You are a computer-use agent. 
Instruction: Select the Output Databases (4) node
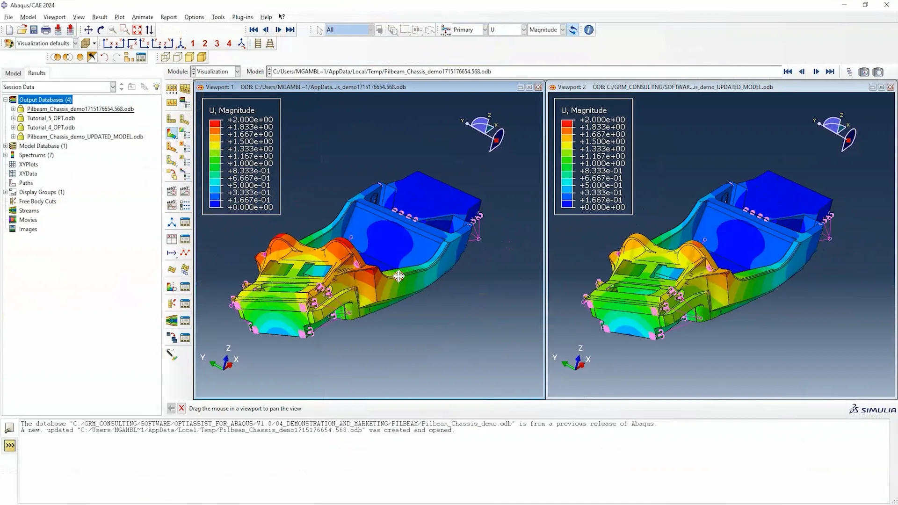click(45, 100)
